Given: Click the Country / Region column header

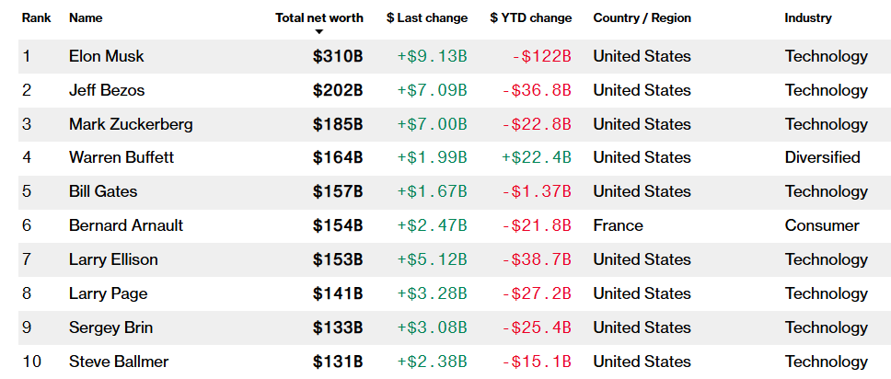Looking at the screenshot, I should coord(642,17).
